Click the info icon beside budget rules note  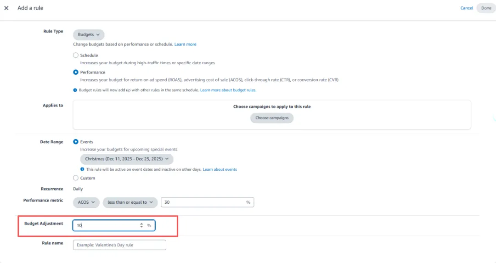[x=75, y=90]
